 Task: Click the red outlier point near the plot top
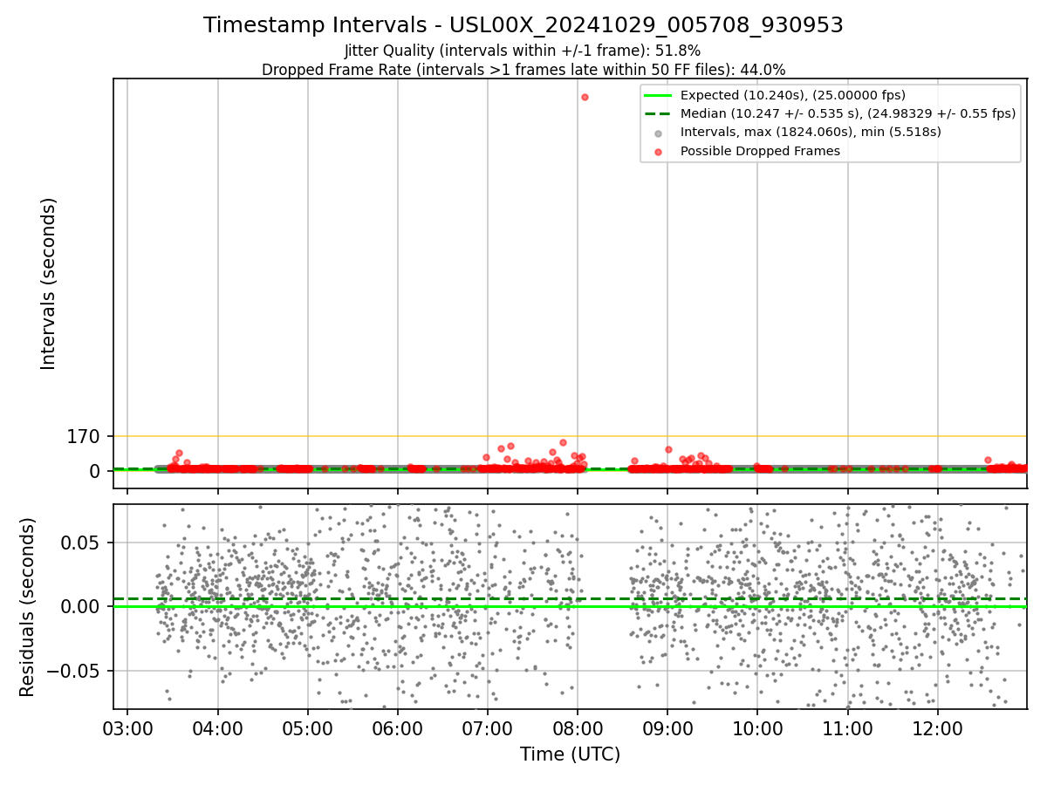585,97
